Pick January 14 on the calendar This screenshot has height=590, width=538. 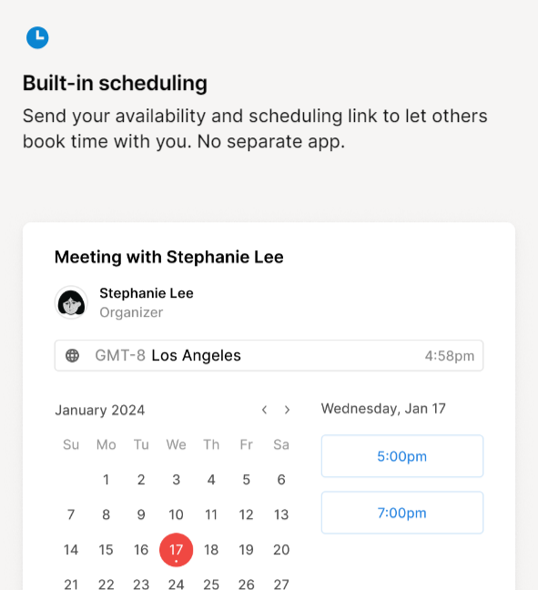point(71,550)
